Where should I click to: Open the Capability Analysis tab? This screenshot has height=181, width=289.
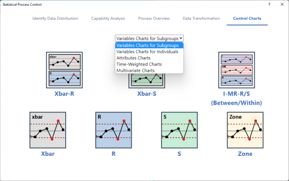coord(108,19)
